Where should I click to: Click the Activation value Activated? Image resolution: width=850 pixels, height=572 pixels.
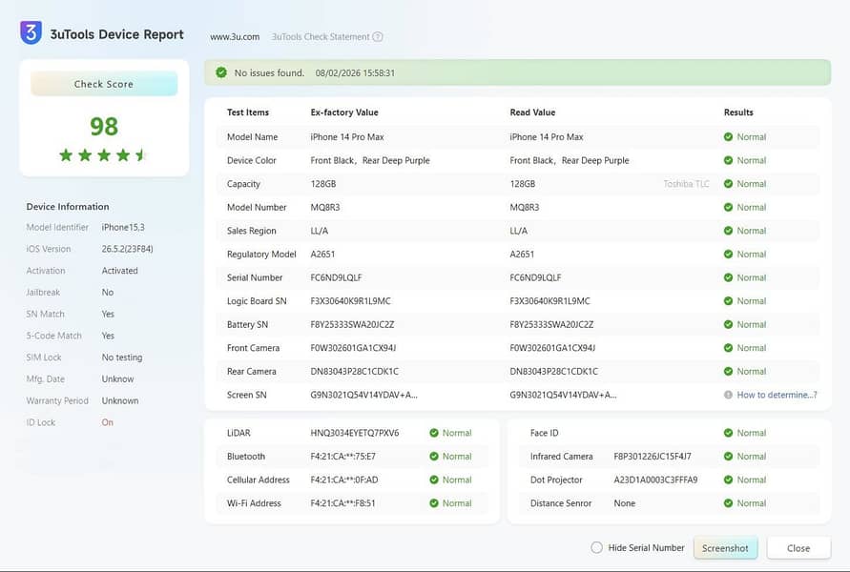pyautogui.click(x=120, y=271)
